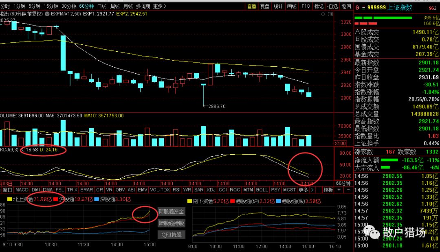Expand 更多 indicators in the indicator bar
This screenshot has width=440, height=252.
pyautogui.click(x=304, y=190)
